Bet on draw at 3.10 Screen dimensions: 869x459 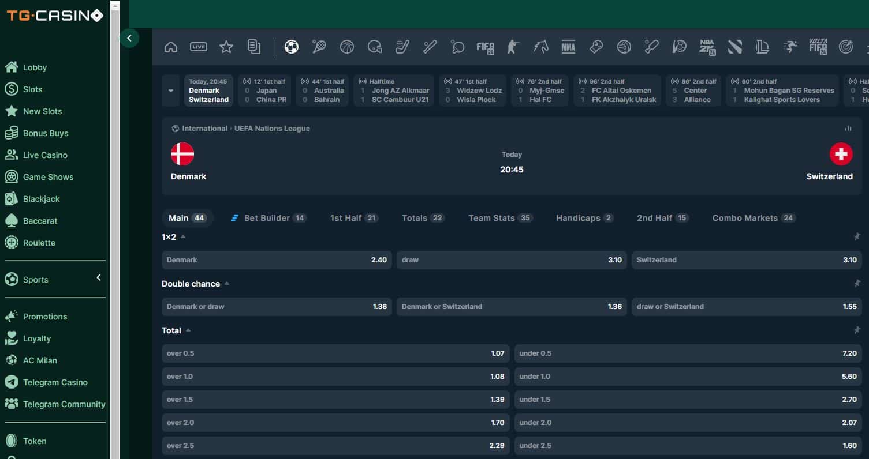click(512, 260)
